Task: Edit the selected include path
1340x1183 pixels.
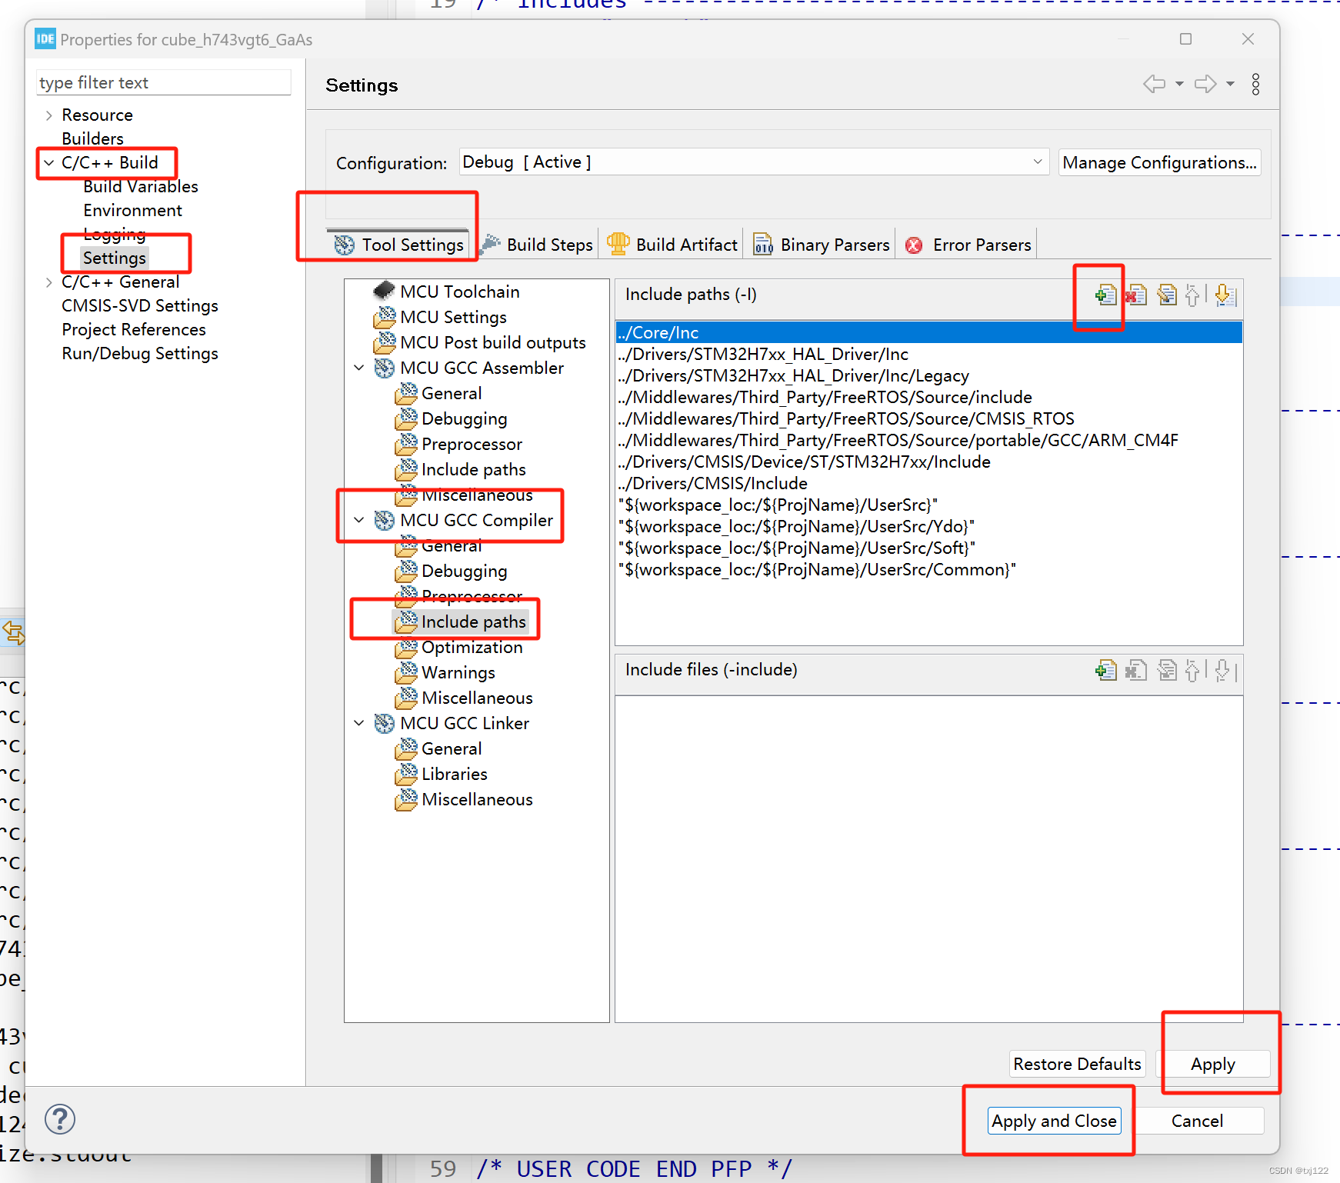Action: [1166, 295]
